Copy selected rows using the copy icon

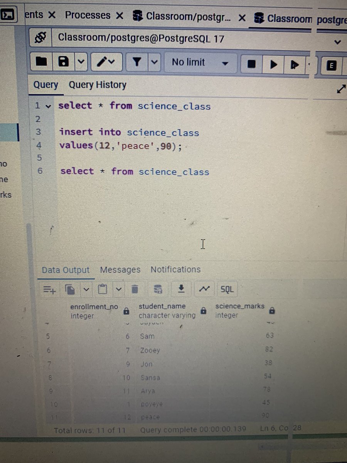click(x=71, y=289)
